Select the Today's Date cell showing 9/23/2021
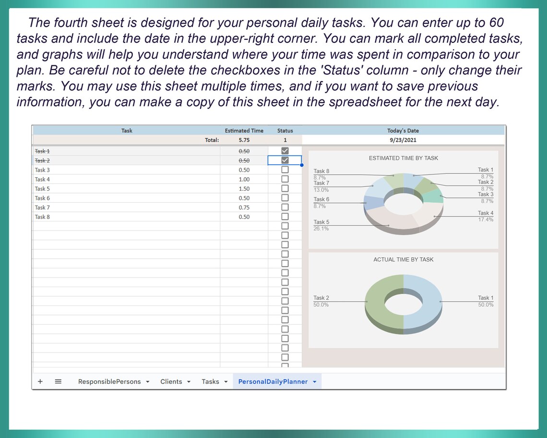Image resolution: width=547 pixels, height=438 pixels. click(403, 140)
